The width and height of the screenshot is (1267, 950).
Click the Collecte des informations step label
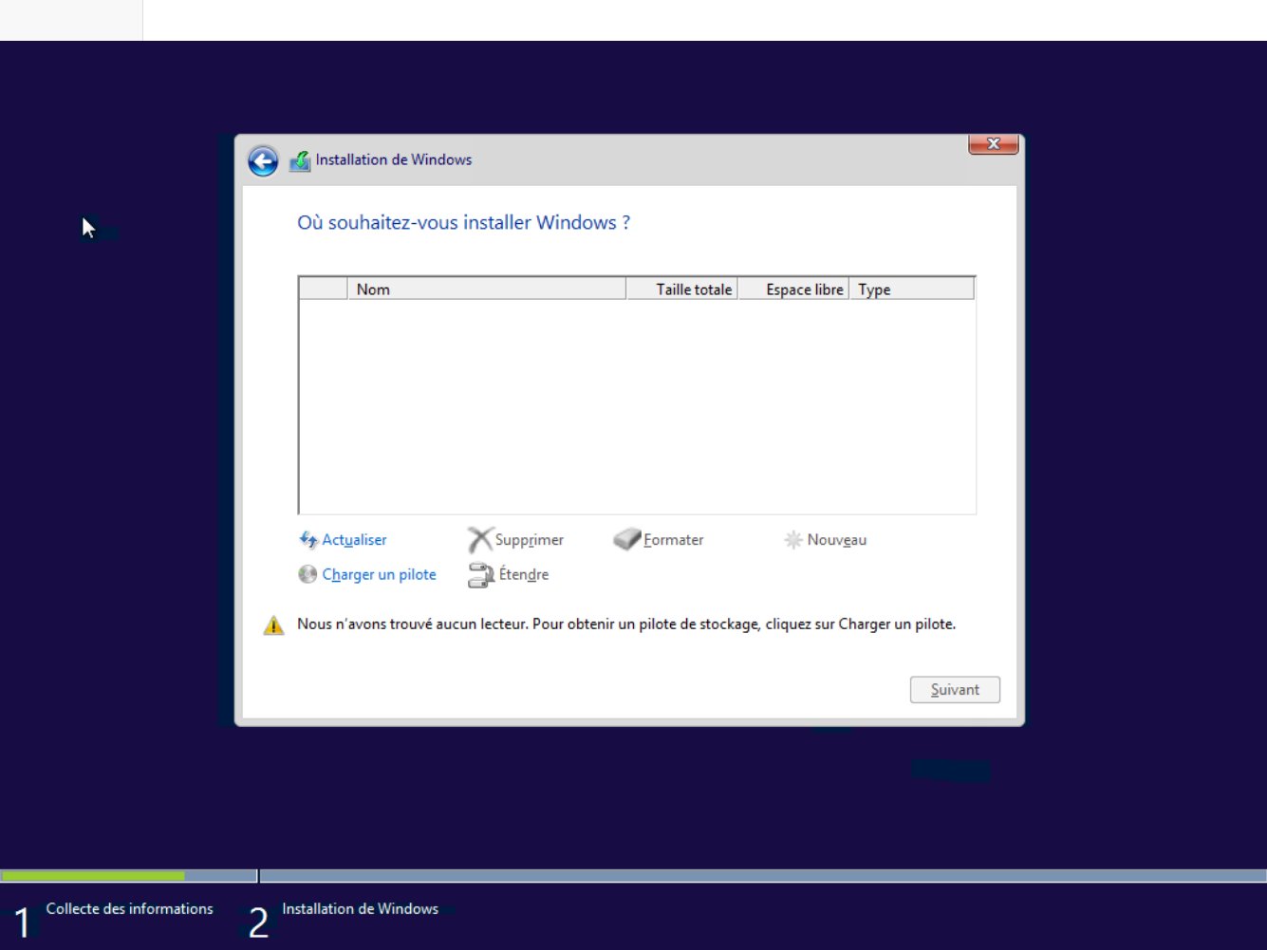point(129,908)
